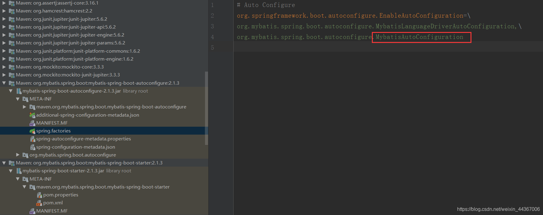543x215 pixels.
Task: Click spring-configuration-metadata.json file icon
Action: [x=33, y=147]
